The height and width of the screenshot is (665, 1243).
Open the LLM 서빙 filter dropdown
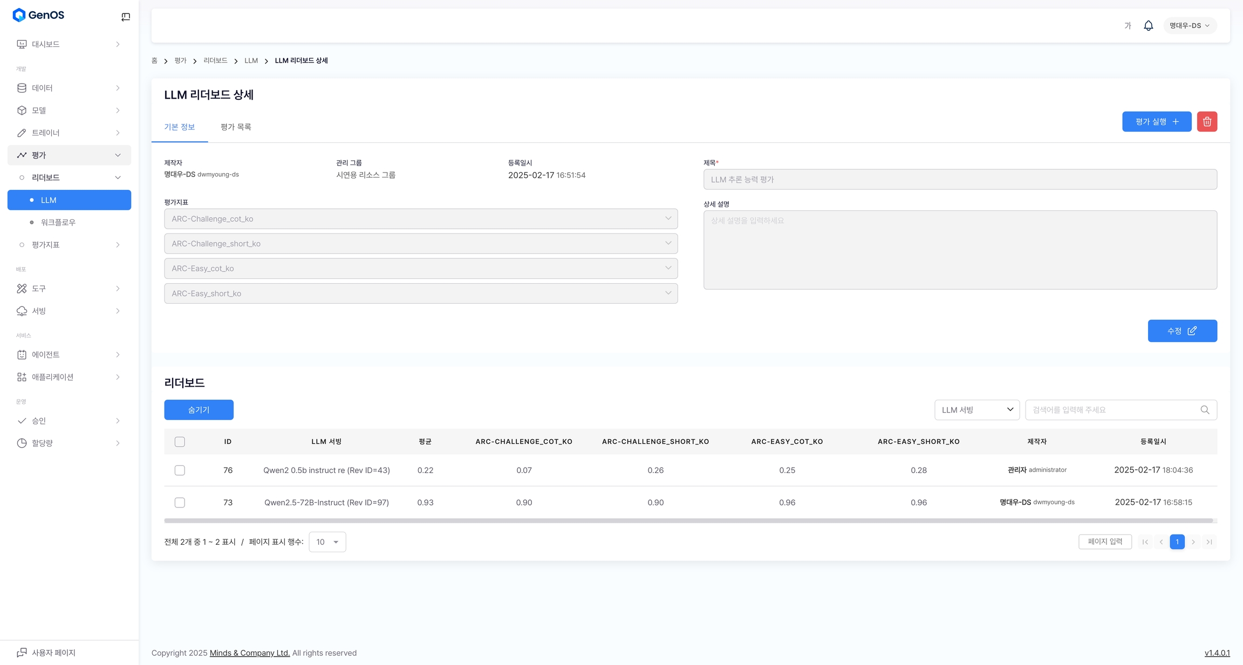976,410
